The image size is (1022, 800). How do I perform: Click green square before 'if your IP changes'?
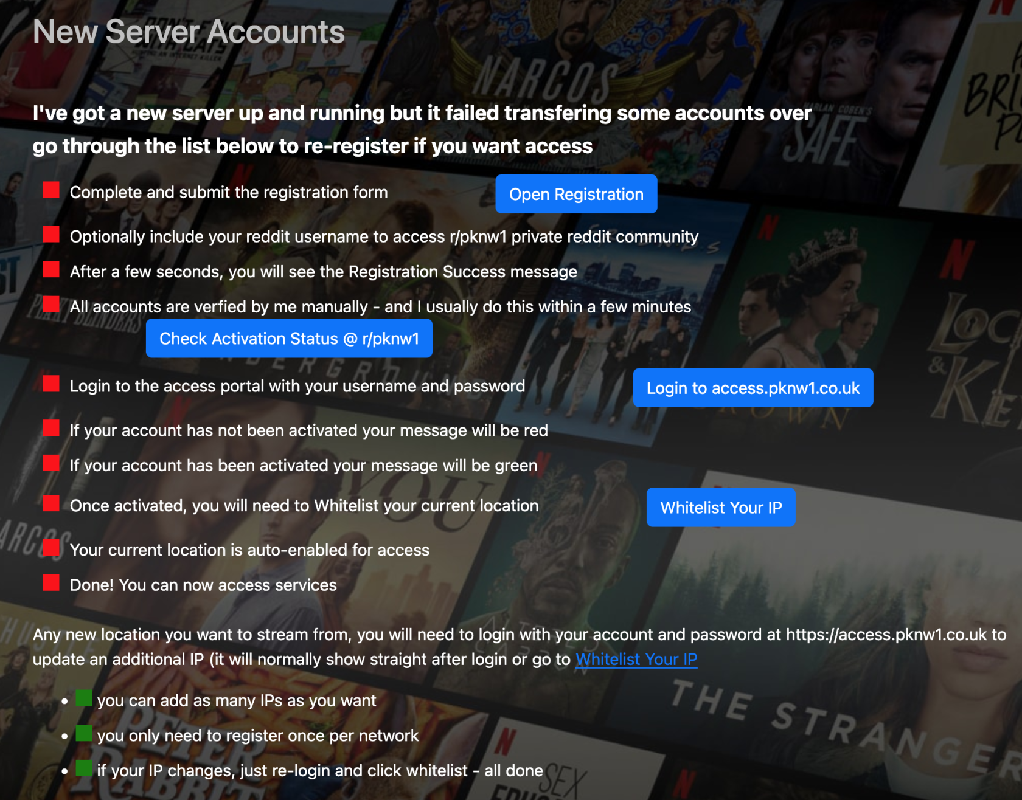[x=84, y=768]
